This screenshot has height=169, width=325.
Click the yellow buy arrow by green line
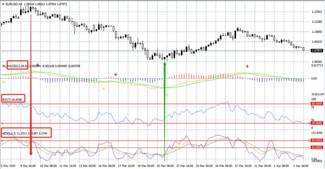coord(167,95)
